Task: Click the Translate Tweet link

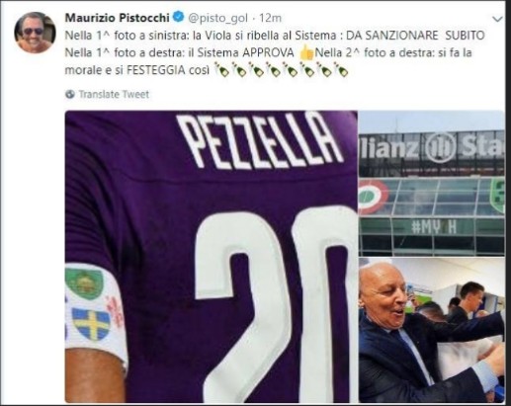Action: point(114,95)
